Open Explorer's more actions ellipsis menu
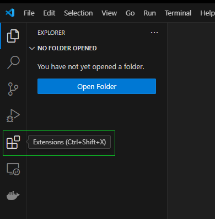215x219 pixels. 154,33
